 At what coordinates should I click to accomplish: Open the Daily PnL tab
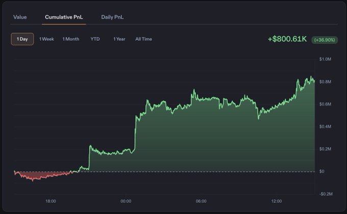[x=112, y=17]
